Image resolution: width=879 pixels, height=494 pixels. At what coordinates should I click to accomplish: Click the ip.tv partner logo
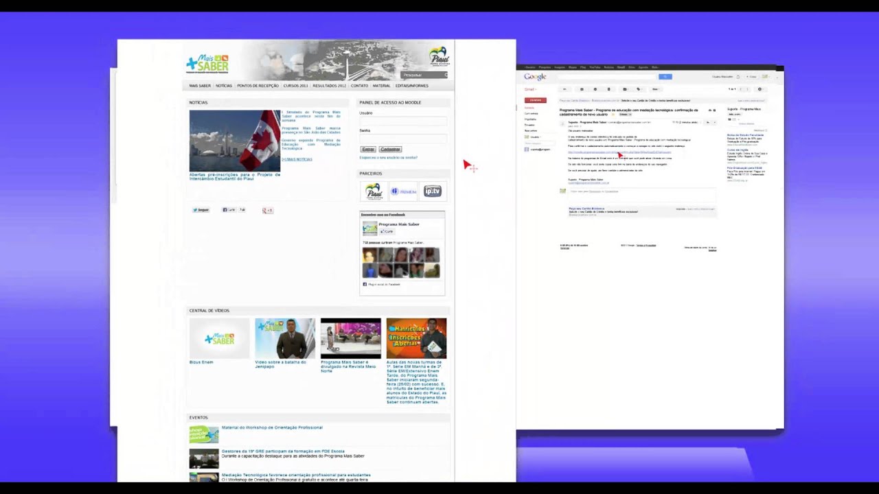point(432,191)
